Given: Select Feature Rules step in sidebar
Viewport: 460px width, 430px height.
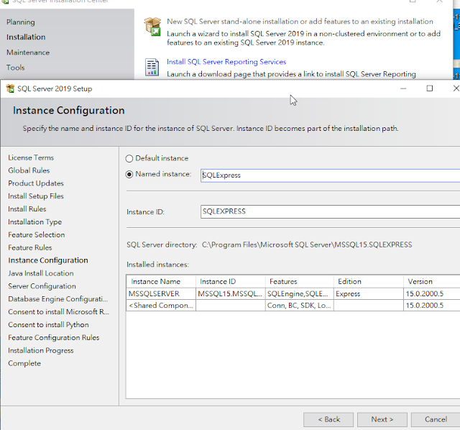Looking at the screenshot, I should (x=30, y=248).
